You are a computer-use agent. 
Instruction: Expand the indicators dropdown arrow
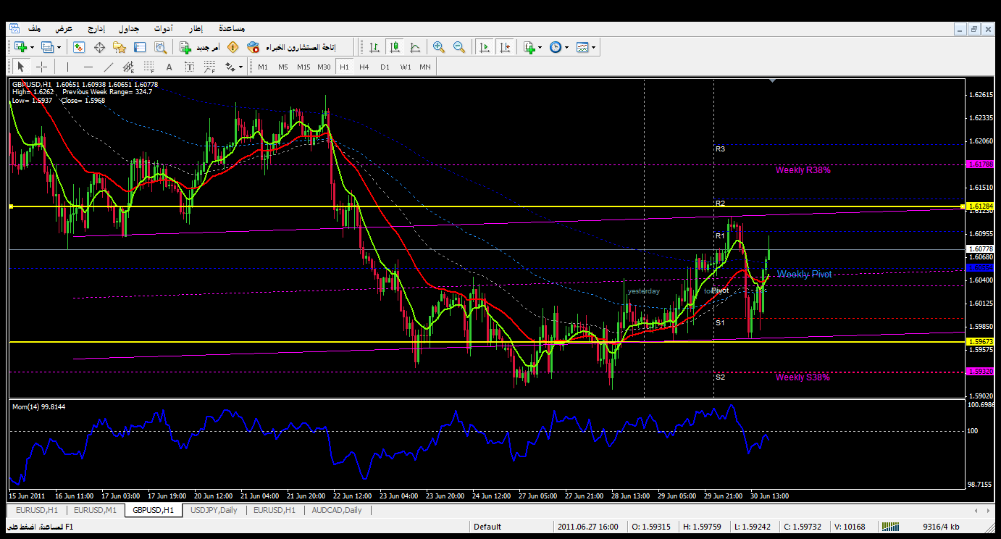540,48
